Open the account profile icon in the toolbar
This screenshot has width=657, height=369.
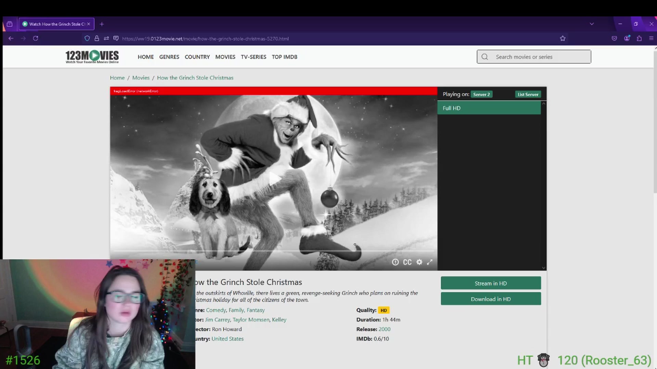(627, 38)
